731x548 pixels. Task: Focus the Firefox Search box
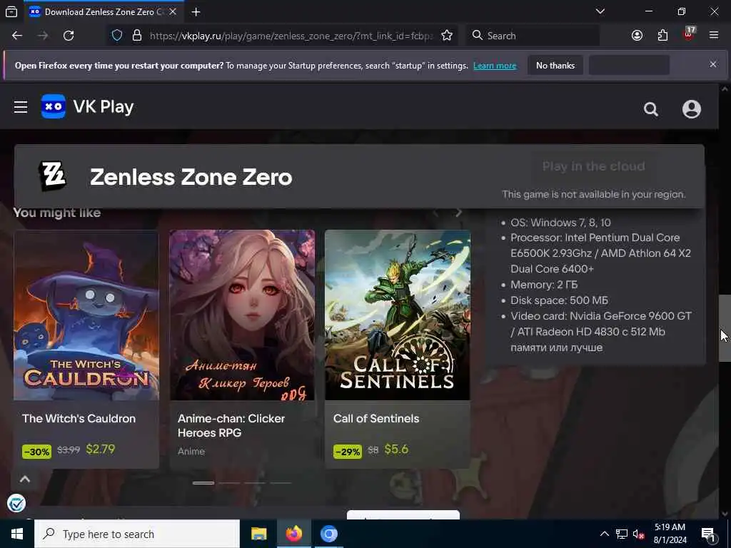533,36
